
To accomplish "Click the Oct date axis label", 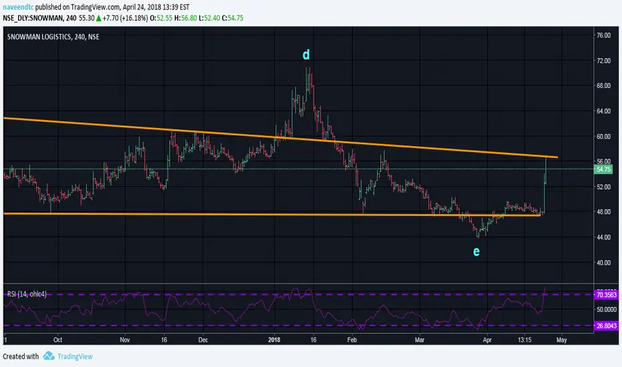I will (x=58, y=340).
